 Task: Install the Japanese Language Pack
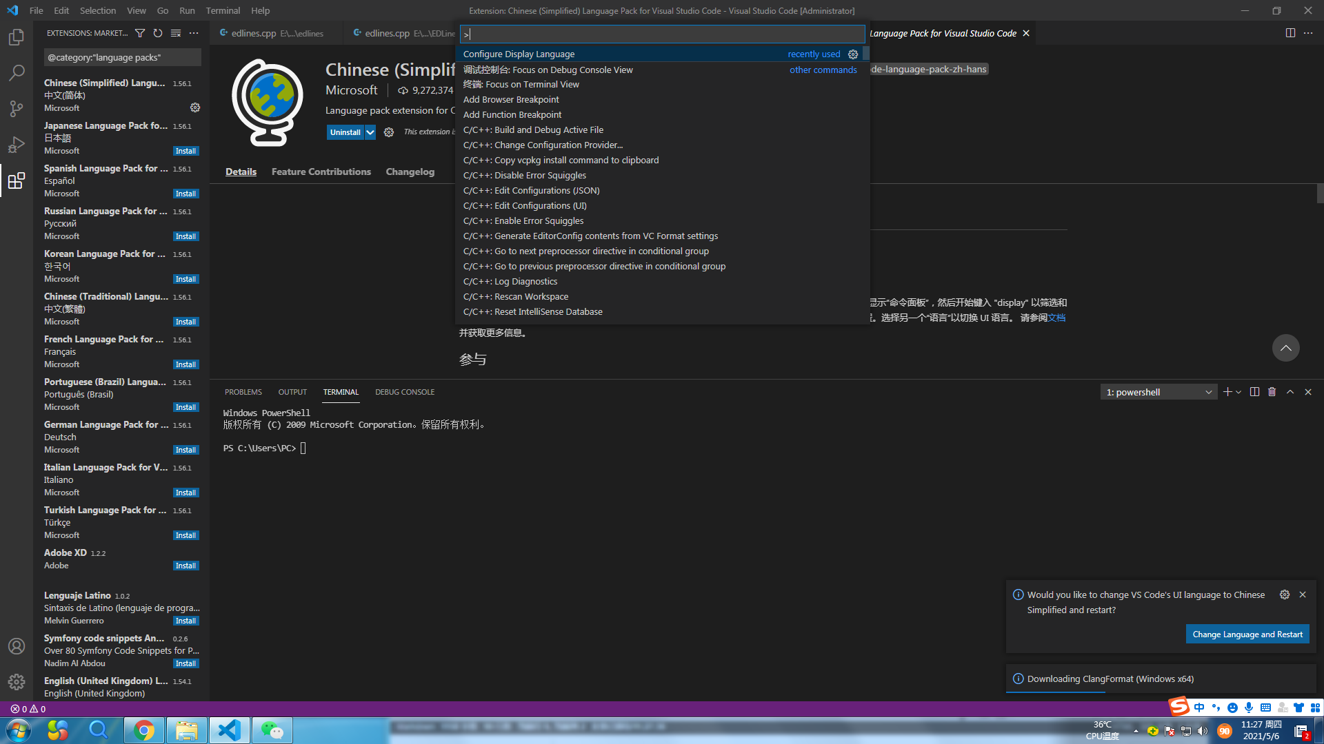coord(185,151)
